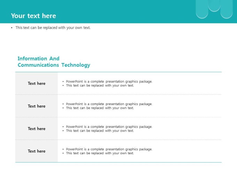Click the teal line at the table's bottom

click(118, 162)
